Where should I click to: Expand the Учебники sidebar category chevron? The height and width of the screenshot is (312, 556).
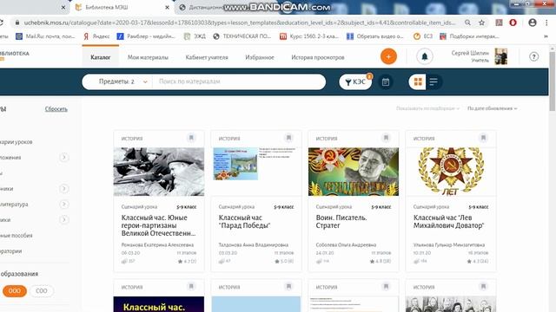coord(63,189)
